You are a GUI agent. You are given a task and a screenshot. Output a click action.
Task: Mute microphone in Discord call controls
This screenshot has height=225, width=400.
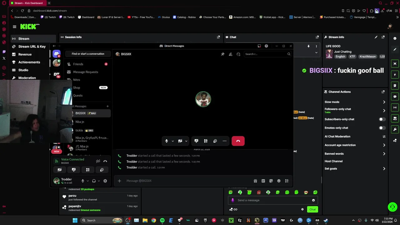point(167,141)
